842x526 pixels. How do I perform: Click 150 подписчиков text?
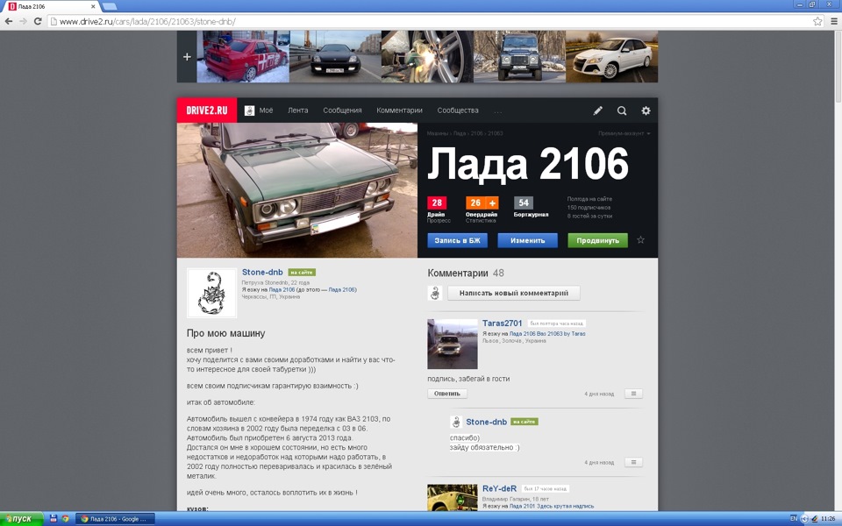(589, 208)
